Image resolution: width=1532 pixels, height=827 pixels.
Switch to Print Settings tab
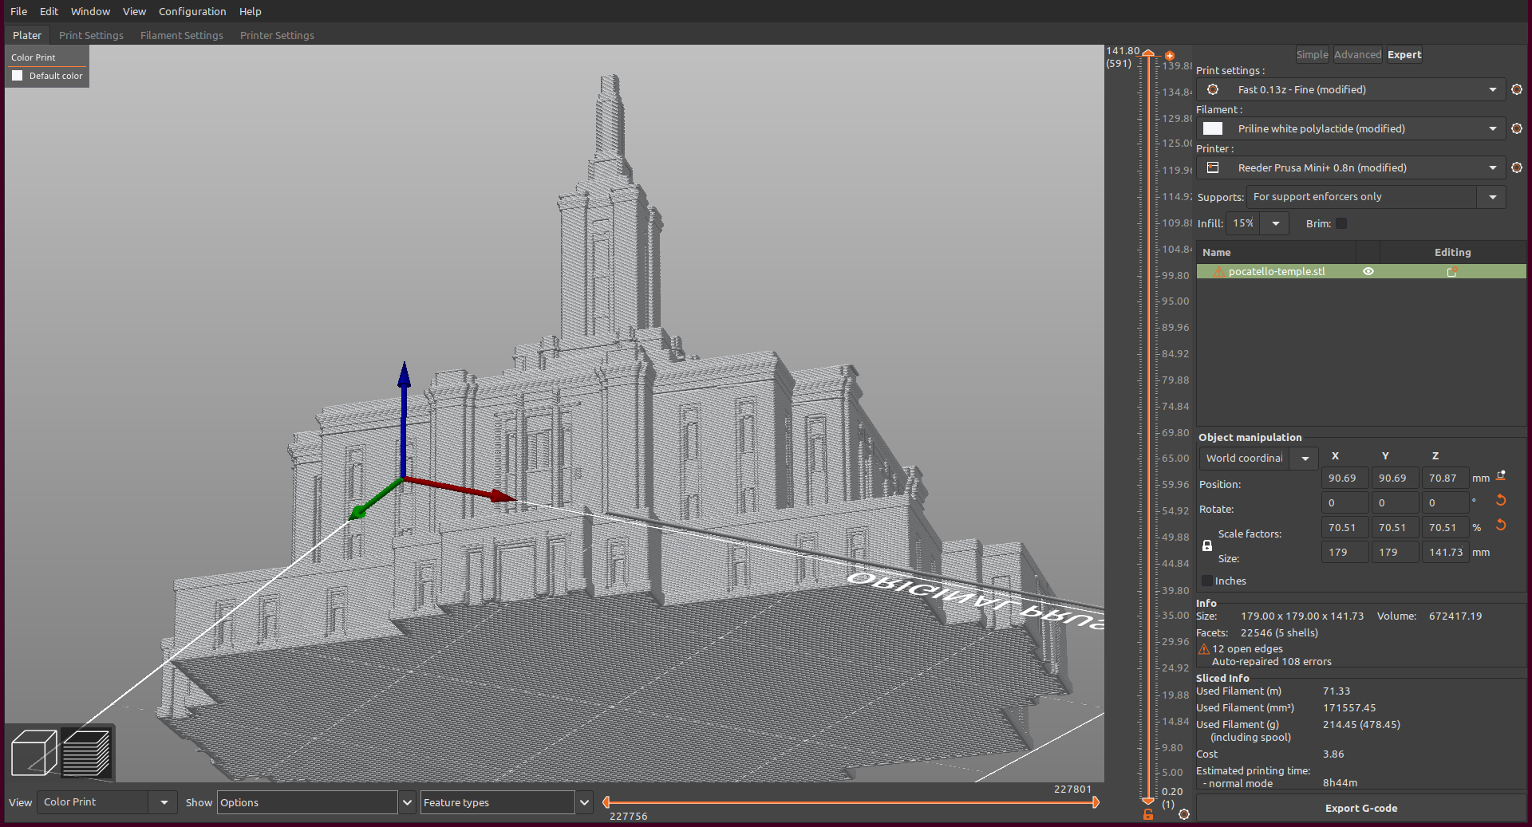[x=91, y=35]
